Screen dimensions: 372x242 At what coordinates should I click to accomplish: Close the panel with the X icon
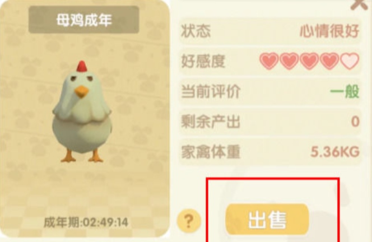pyautogui.click(x=360, y=4)
